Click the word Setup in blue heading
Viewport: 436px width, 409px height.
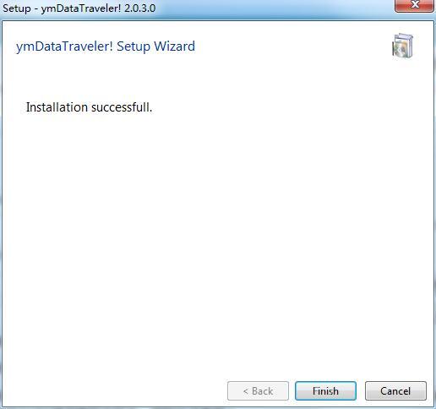(x=134, y=46)
